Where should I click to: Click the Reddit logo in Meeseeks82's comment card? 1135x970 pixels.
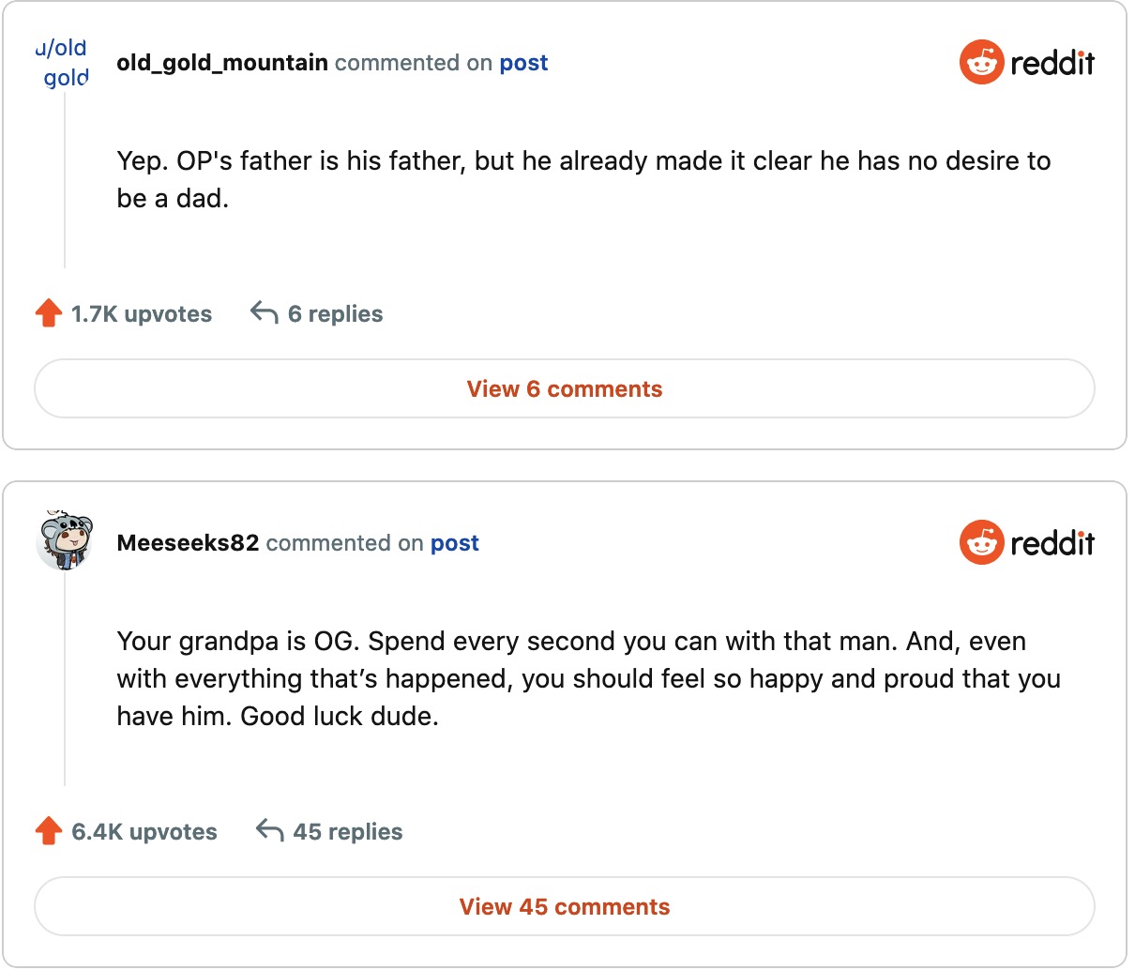pyautogui.click(x=1027, y=543)
